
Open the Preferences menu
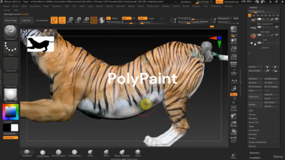[x=153, y=6]
